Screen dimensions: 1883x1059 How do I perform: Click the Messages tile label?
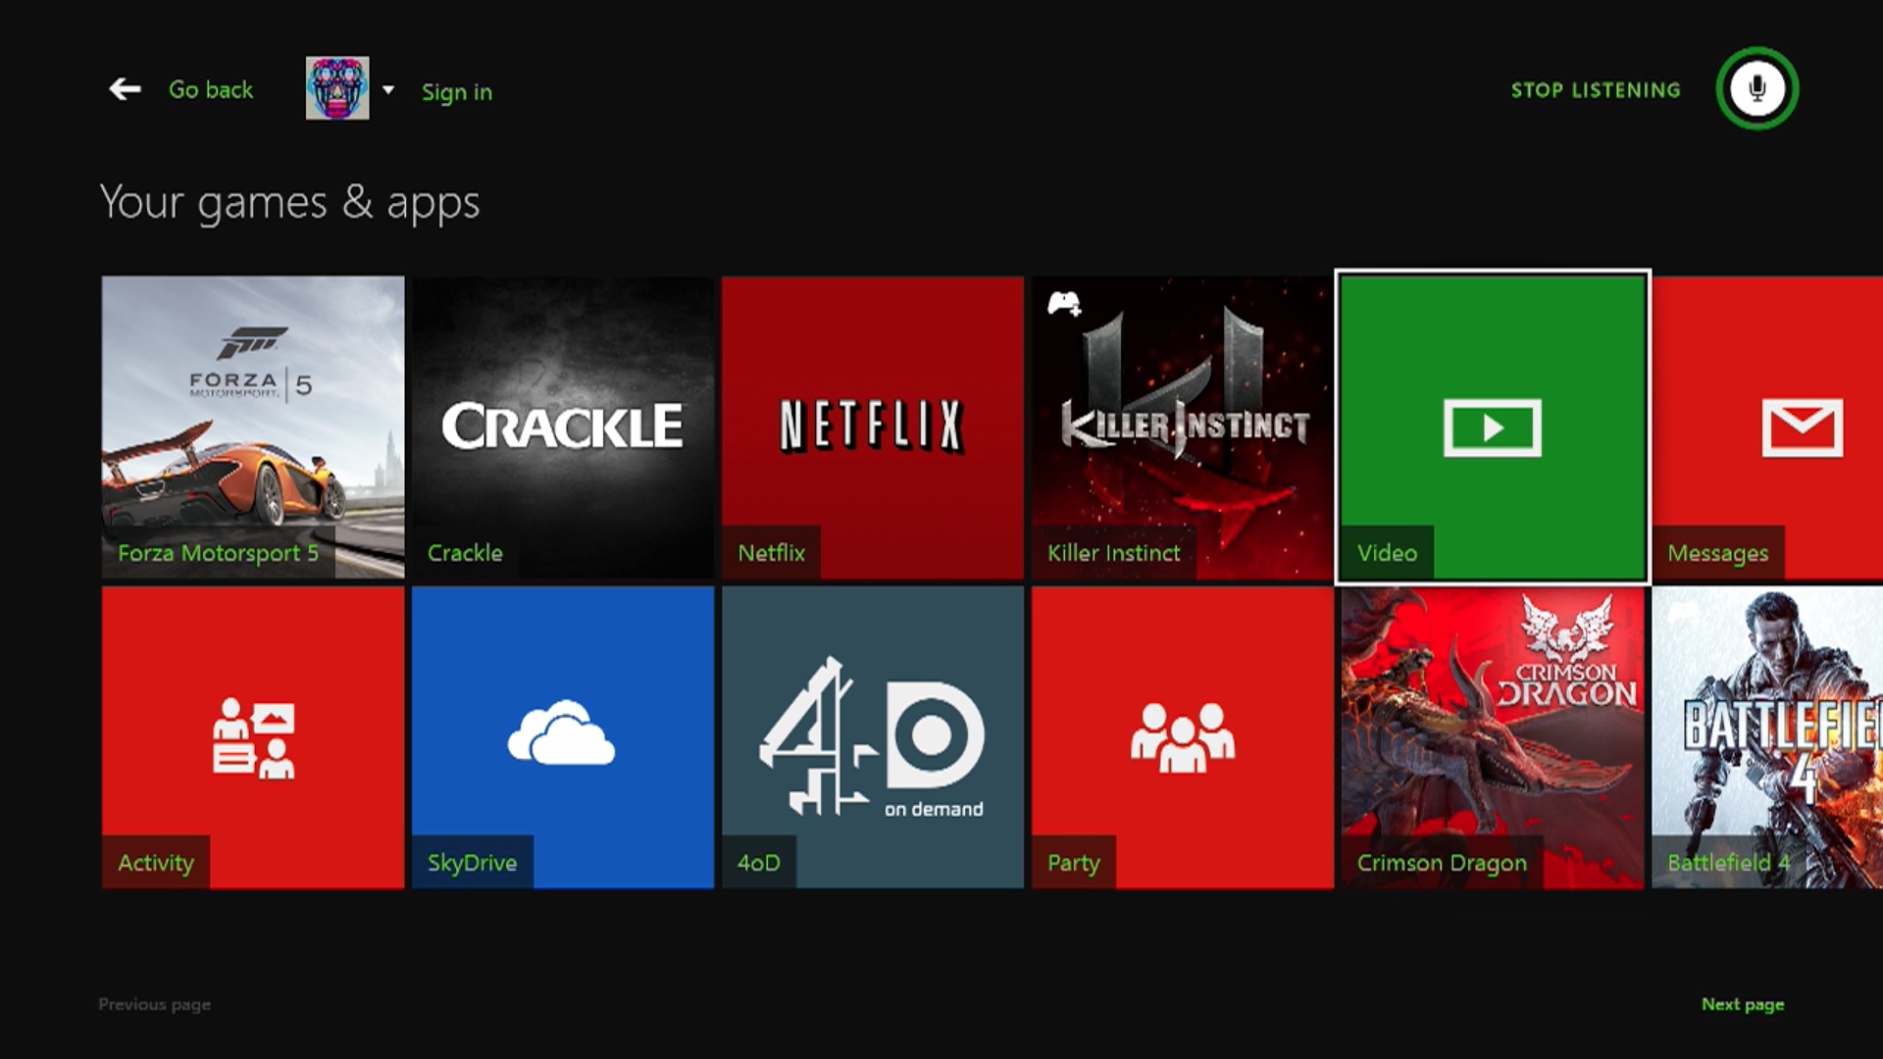pyautogui.click(x=1718, y=554)
